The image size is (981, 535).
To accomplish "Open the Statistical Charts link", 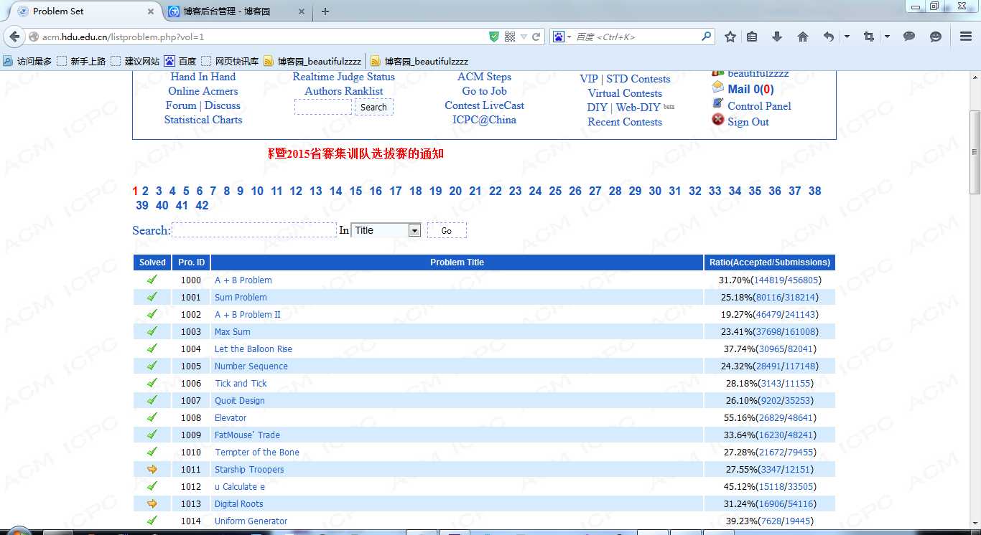I will click(x=203, y=120).
